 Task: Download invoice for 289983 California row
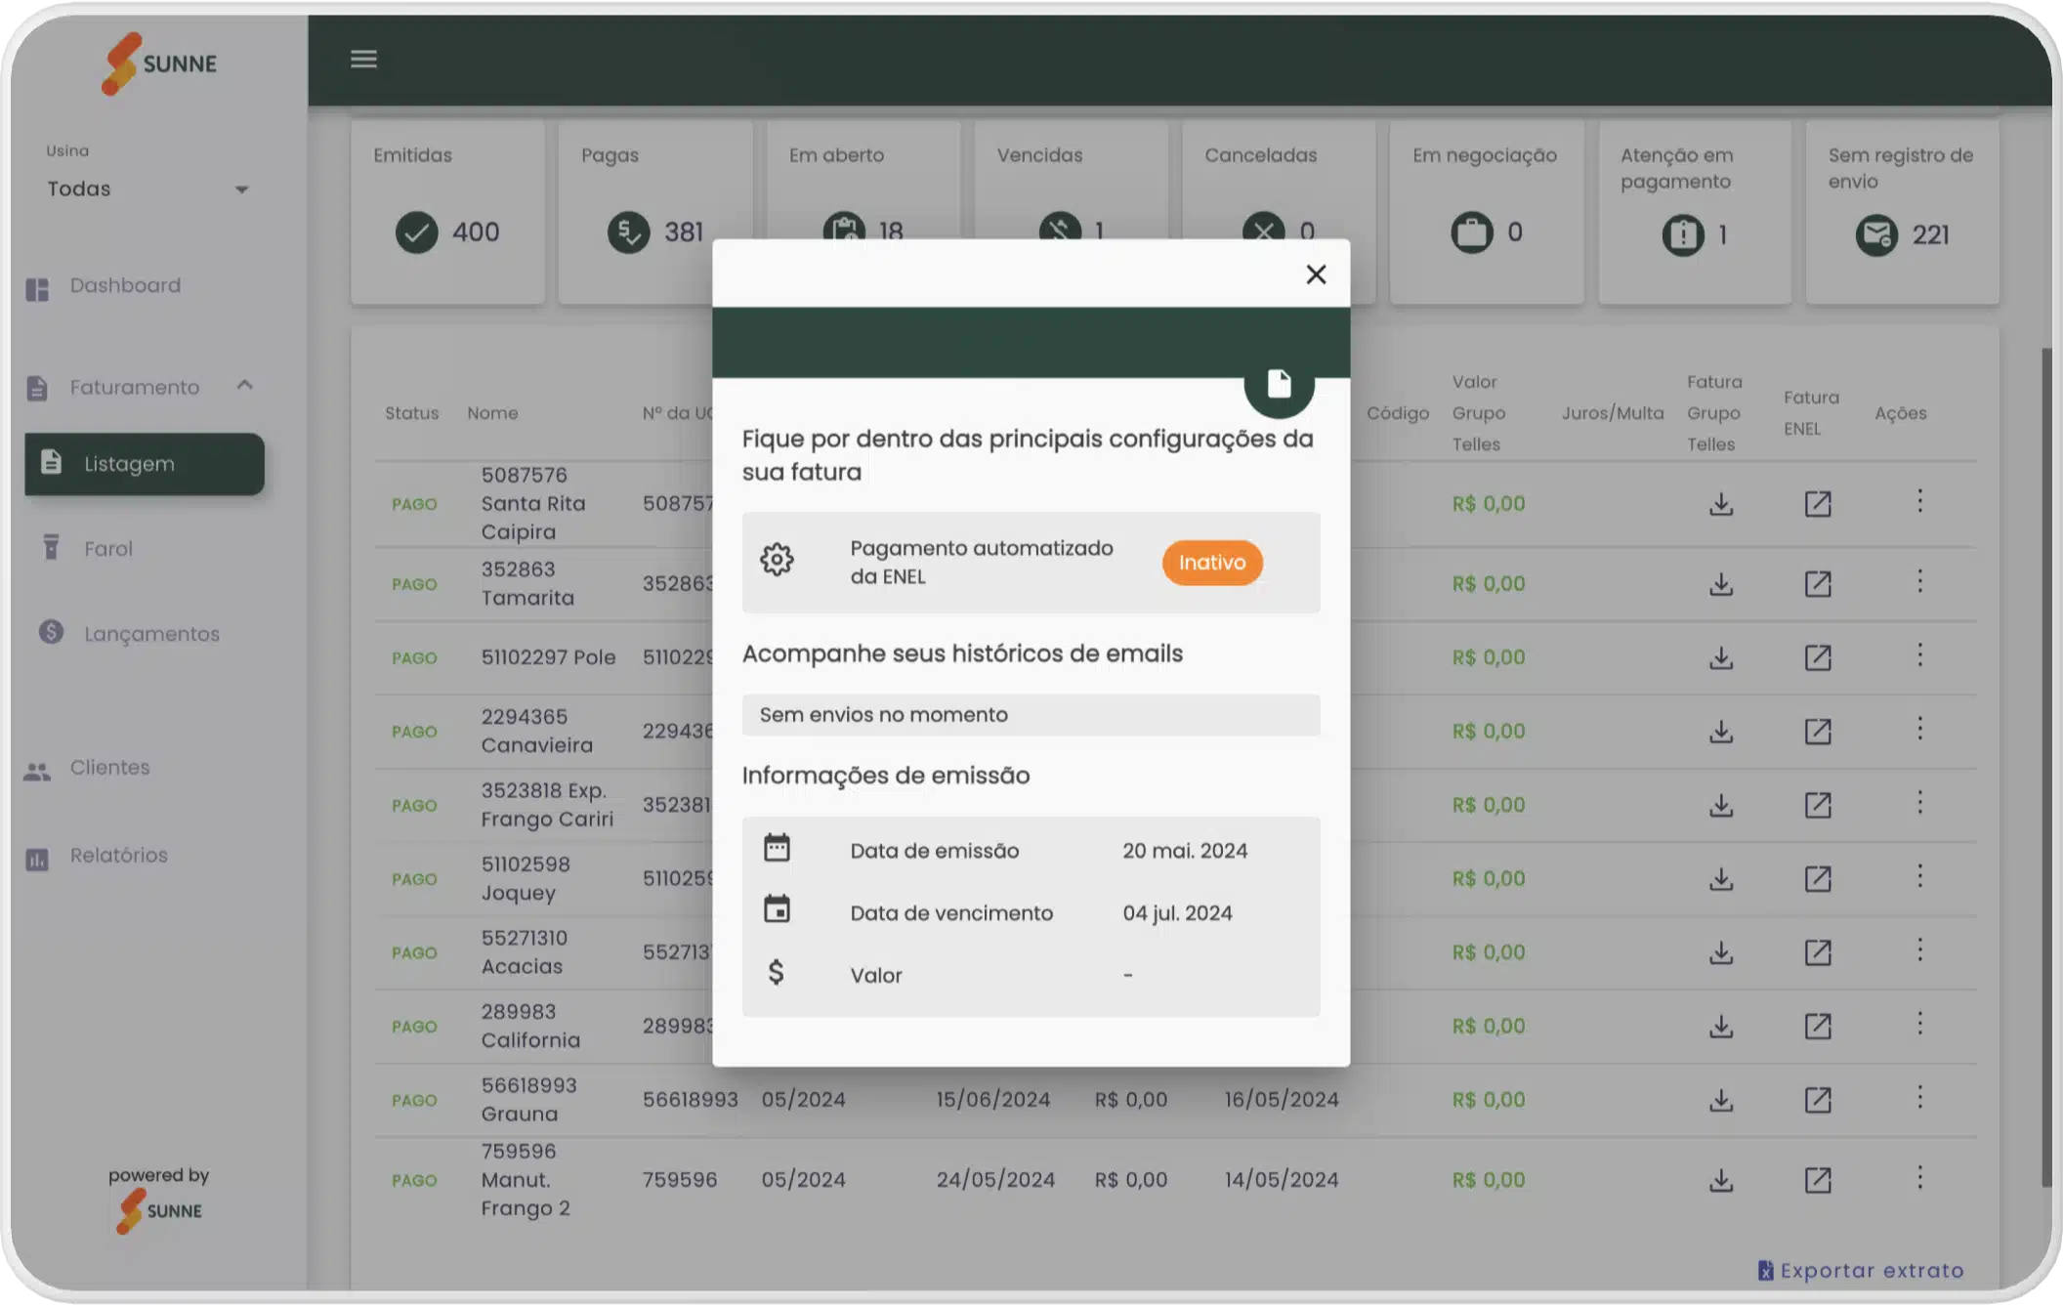(x=1721, y=1027)
